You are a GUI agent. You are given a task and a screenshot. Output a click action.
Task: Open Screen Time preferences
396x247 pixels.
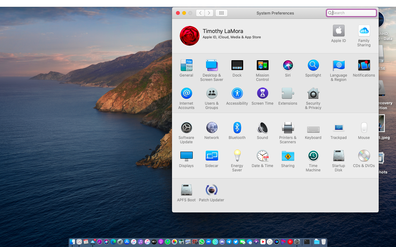(x=262, y=96)
